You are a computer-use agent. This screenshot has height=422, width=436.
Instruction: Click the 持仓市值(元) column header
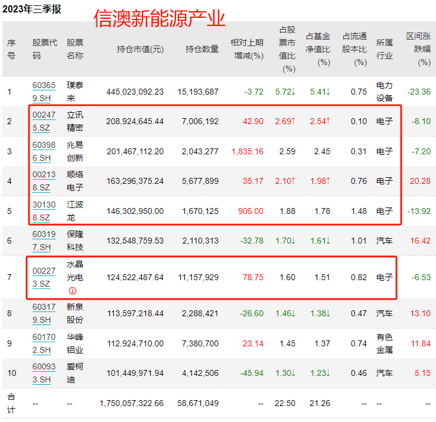140,49
